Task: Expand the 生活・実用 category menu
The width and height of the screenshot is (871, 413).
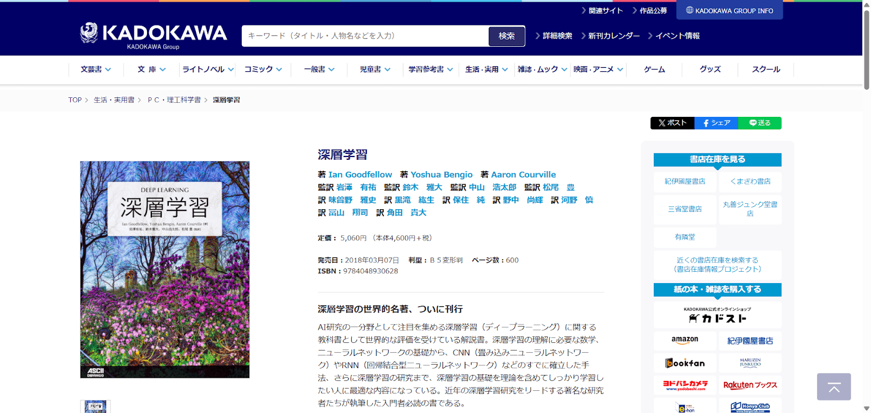Action: [x=486, y=70]
